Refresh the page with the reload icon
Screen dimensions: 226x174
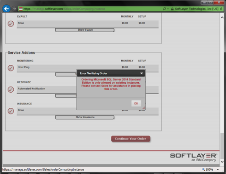point(221,9)
